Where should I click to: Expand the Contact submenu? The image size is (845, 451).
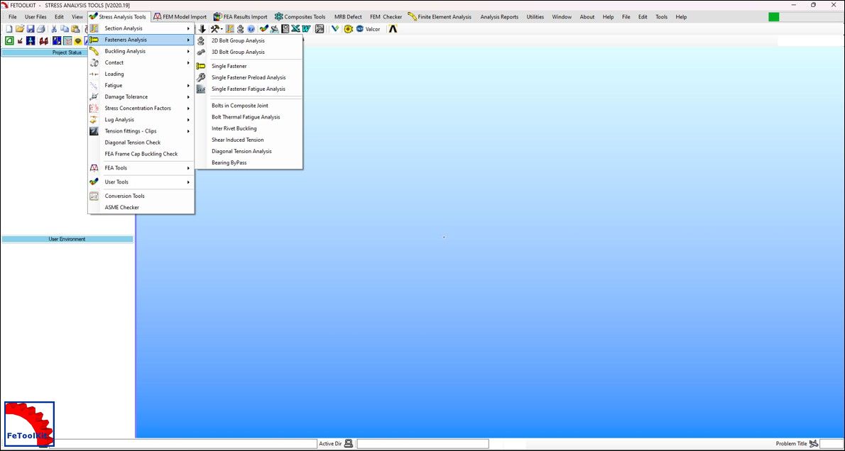(x=141, y=62)
